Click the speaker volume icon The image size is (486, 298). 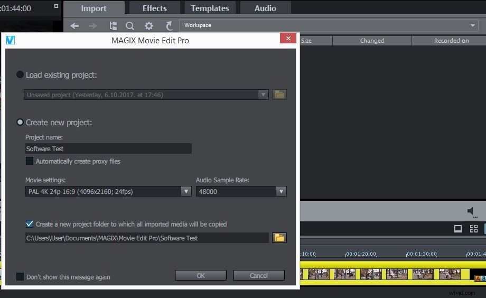click(x=471, y=211)
